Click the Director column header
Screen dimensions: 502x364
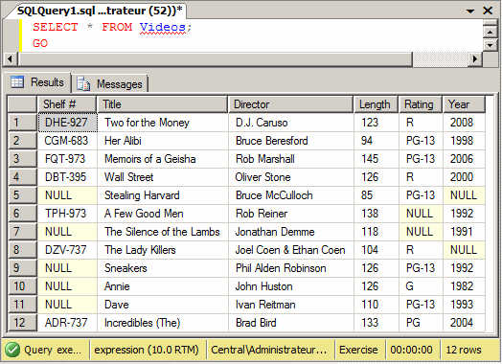click(290, 104)
